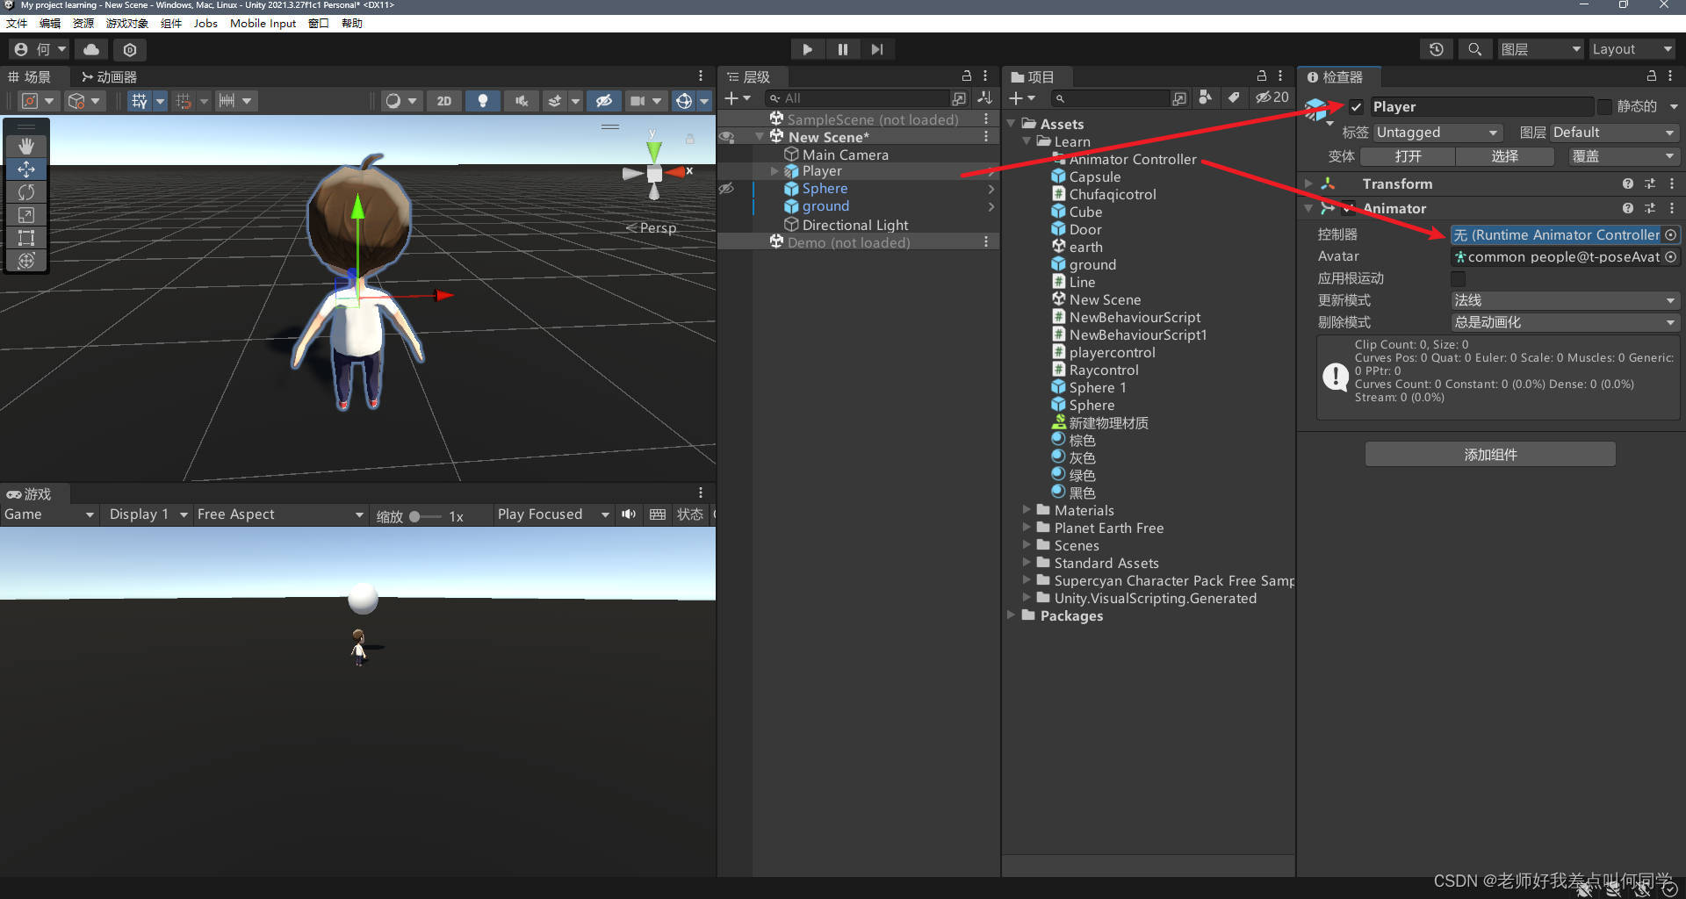Step one frame forward
The image size is (1686, 899).
click(x=876, y=49)
